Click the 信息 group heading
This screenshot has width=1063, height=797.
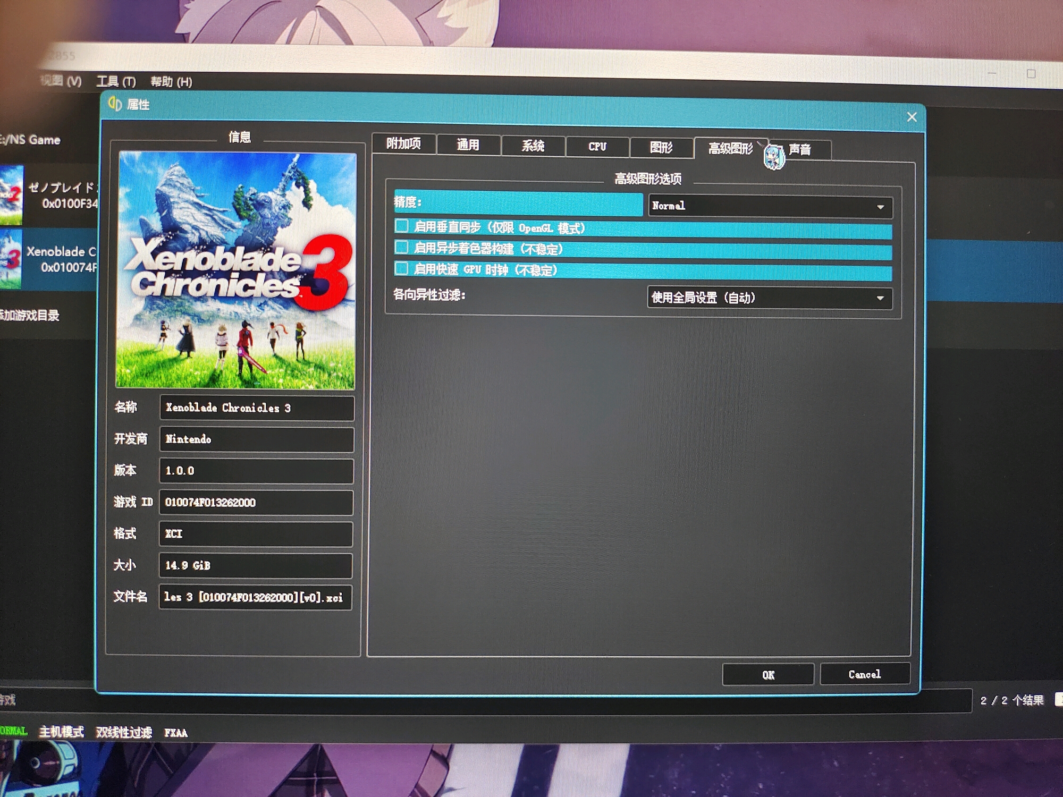pyautogui.click(x=240, y=137)
